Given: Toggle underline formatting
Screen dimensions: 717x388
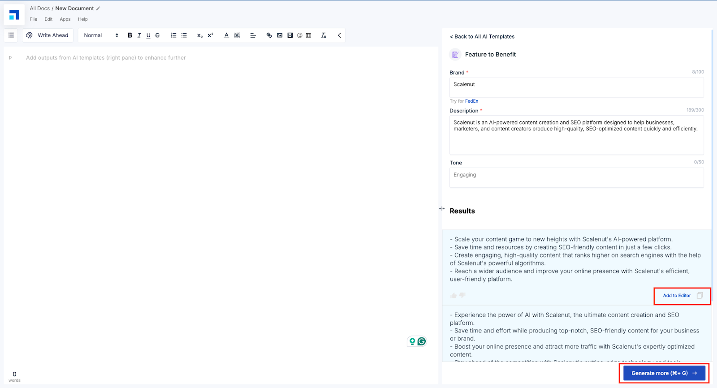Looking at the screenshot, I should point(148,35).
